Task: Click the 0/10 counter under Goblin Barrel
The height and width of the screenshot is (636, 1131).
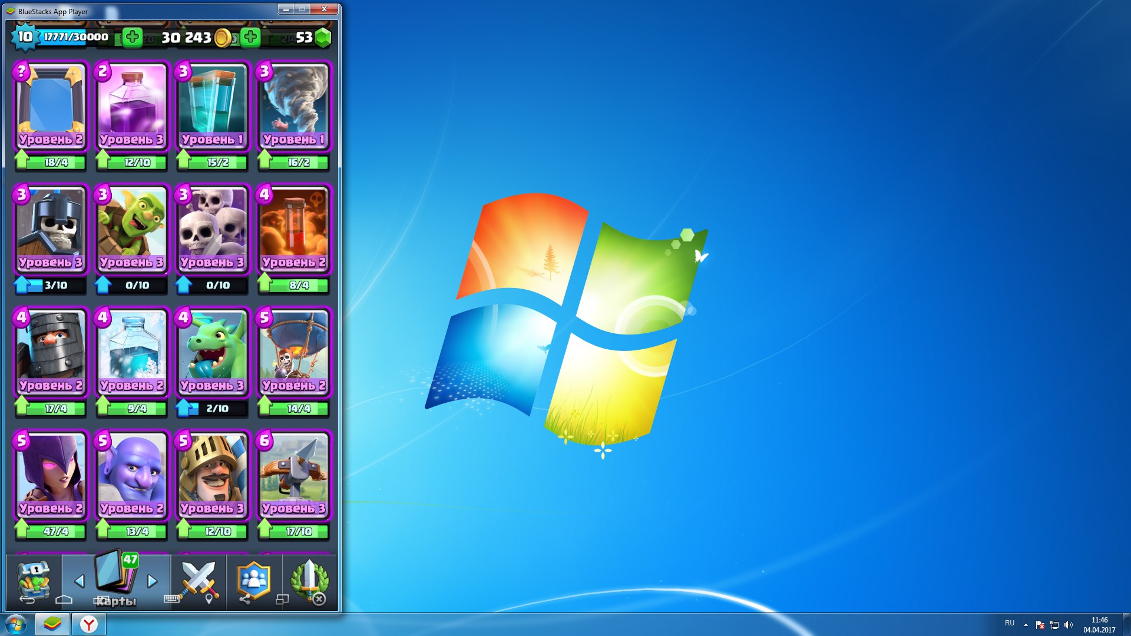Action: (137, 285)
